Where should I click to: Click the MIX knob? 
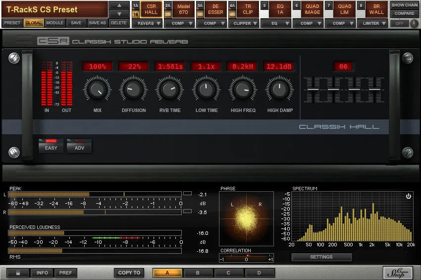point(97,90)
